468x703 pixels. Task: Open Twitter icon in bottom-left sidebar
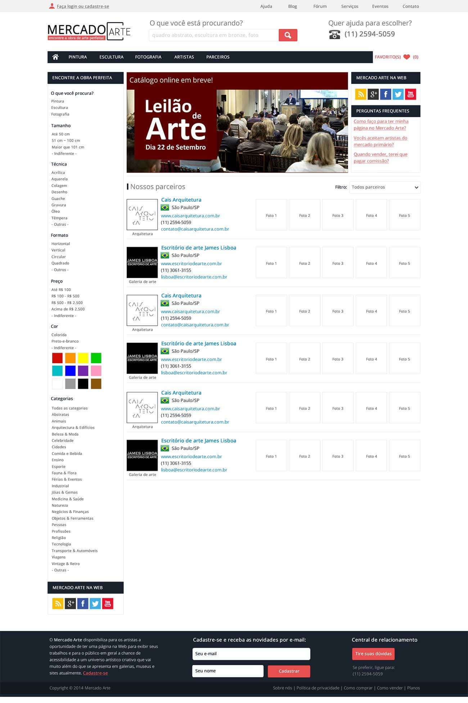[95, 604]
